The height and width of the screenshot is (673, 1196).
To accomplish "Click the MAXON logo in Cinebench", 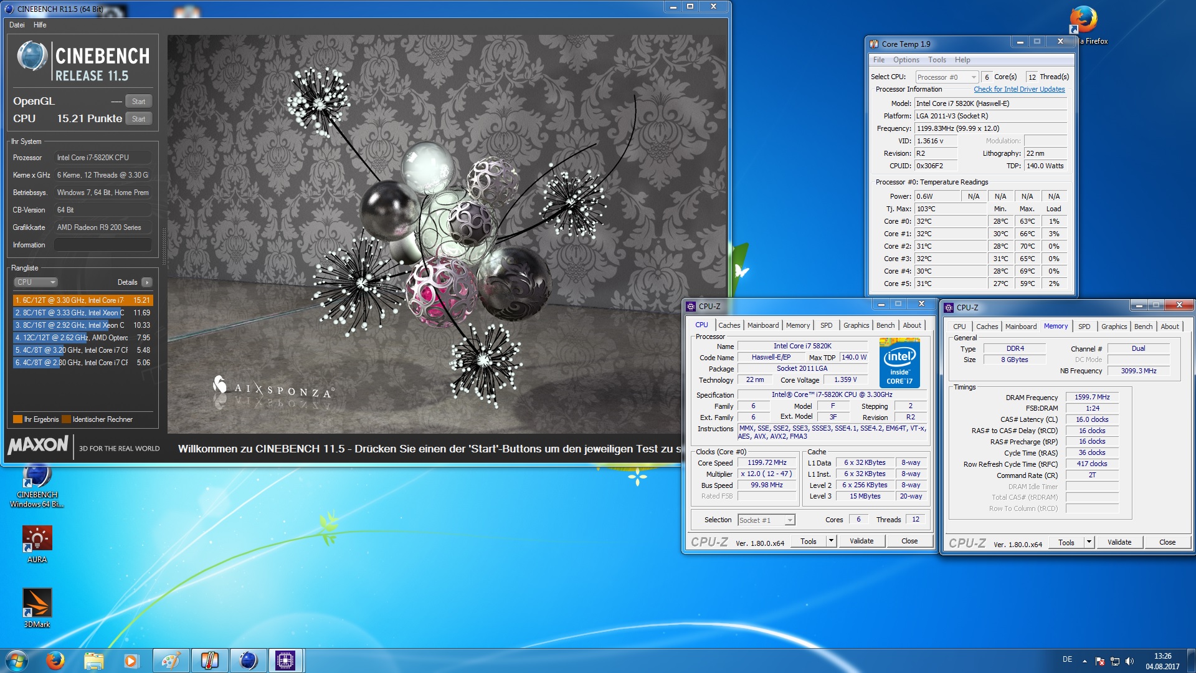I will click(38, 445).
